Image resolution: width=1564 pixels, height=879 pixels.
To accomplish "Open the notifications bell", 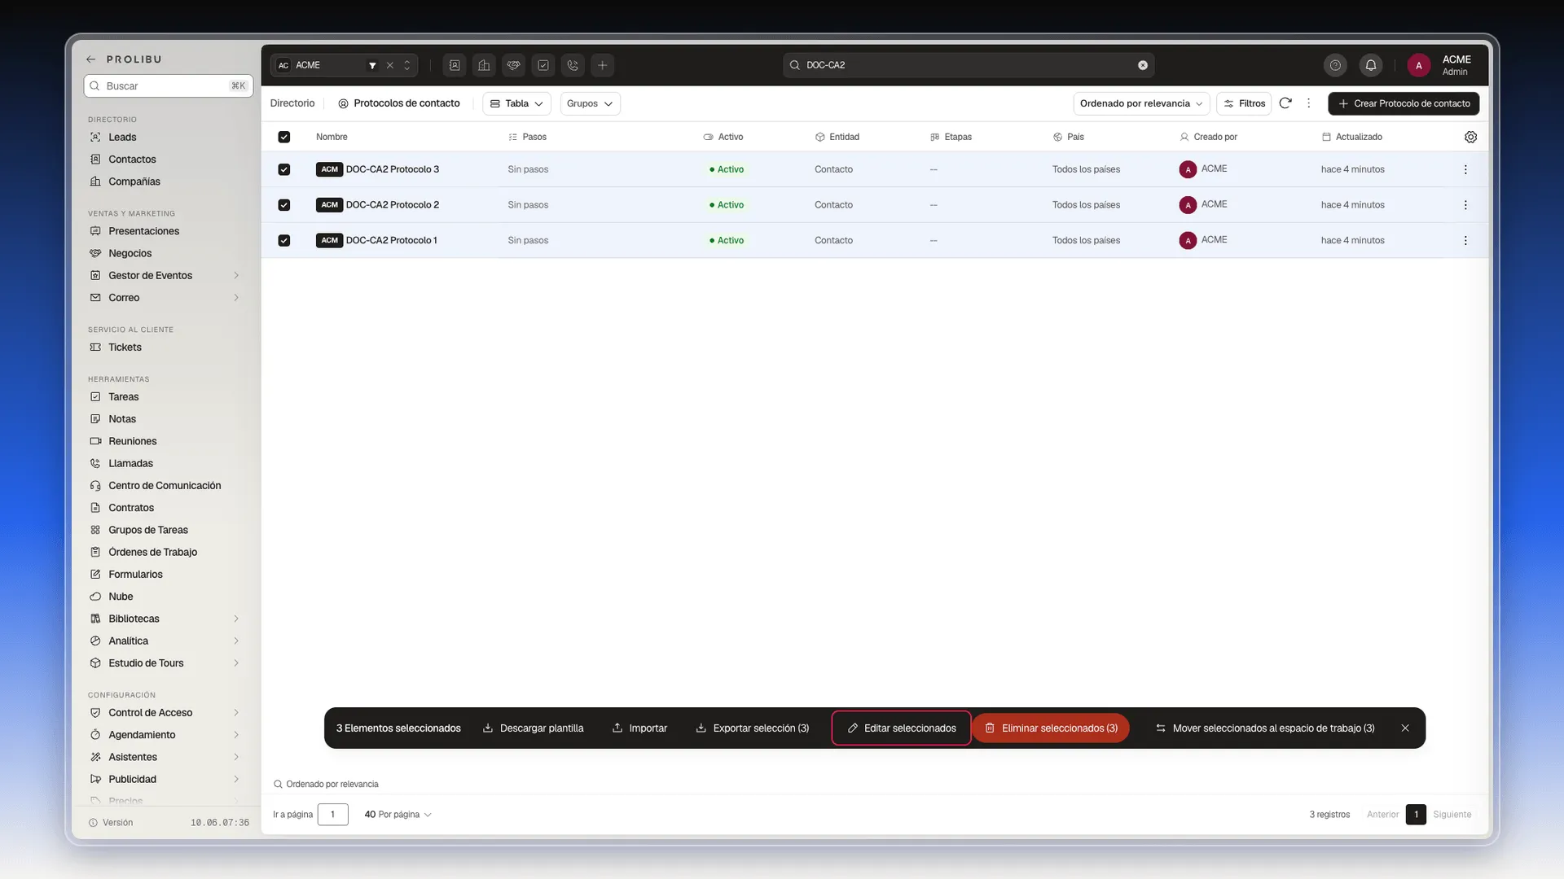I will click(x=1371, y=65).
